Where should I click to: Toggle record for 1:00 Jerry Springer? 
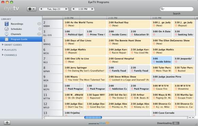[66, 71]
